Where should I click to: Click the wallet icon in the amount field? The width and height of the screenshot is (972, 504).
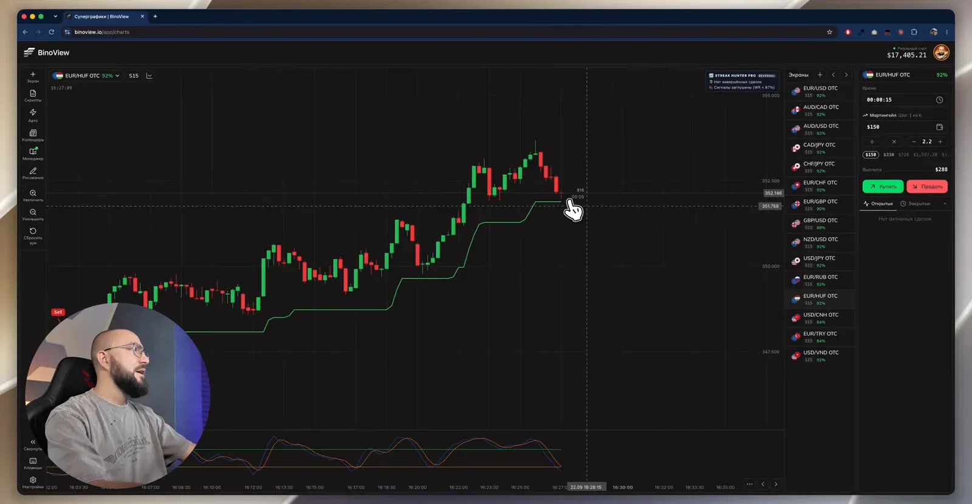939,127
